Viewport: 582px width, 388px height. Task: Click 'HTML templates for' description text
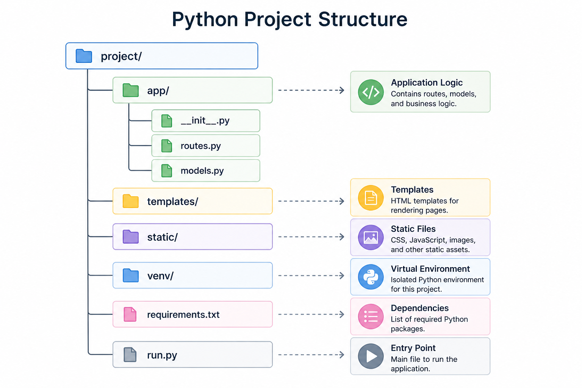(x=425, y=201)
